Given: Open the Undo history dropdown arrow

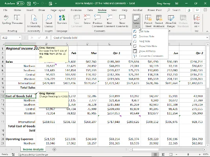Looking at the screenshot, I should pos(38,4).
